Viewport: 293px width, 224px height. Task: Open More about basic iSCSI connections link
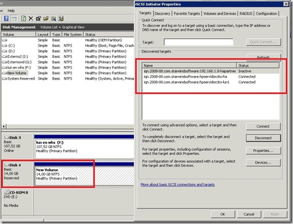178,184
